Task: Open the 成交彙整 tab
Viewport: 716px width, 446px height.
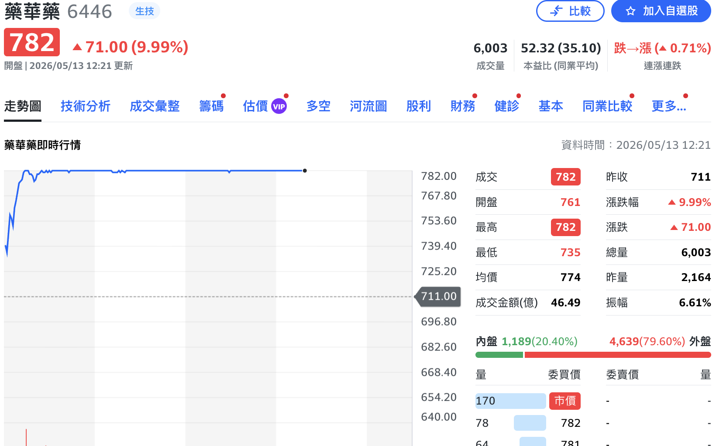Action: [x=155, y=106]
